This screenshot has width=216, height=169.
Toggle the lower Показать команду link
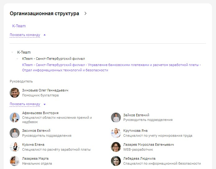(x=28, y=104)
